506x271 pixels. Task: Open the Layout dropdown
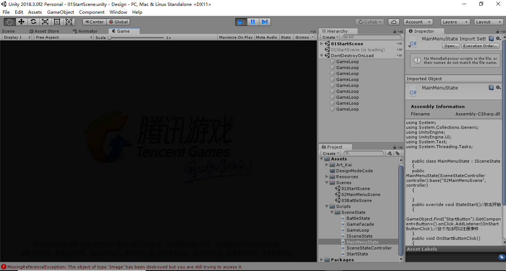489,22
